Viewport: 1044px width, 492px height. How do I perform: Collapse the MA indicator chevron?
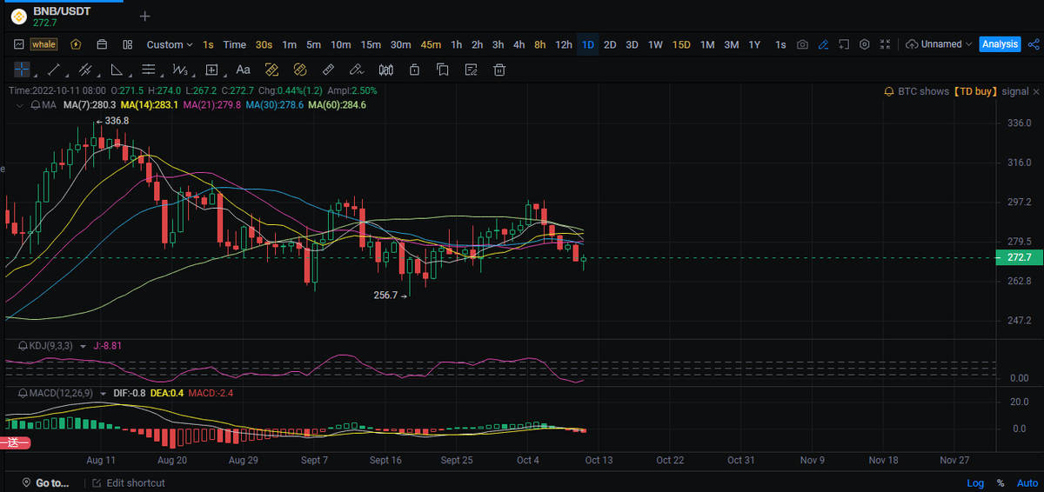20,105
